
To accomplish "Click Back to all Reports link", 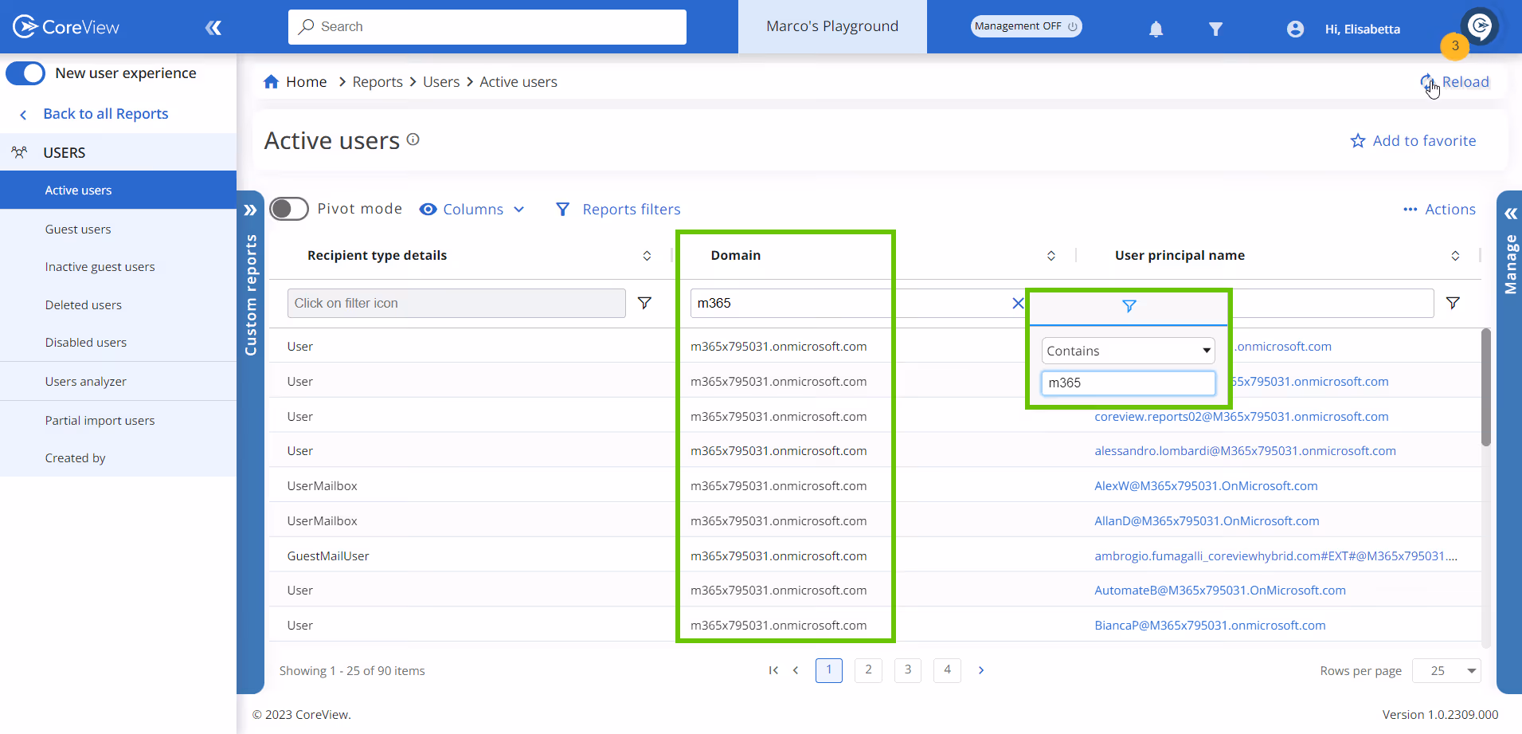I will pos(105,114).
